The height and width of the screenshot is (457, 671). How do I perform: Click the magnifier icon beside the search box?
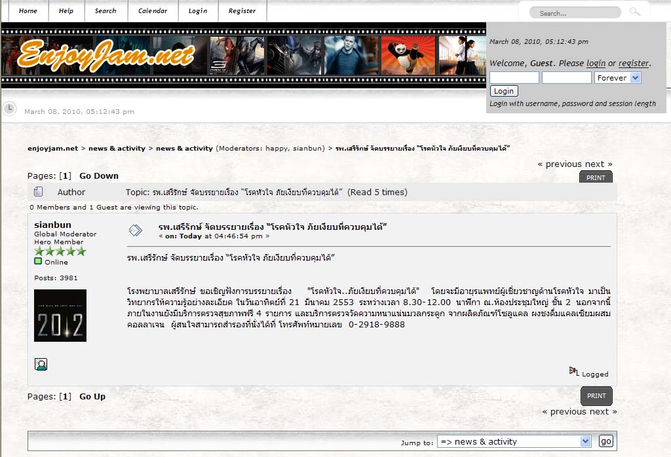634,12
